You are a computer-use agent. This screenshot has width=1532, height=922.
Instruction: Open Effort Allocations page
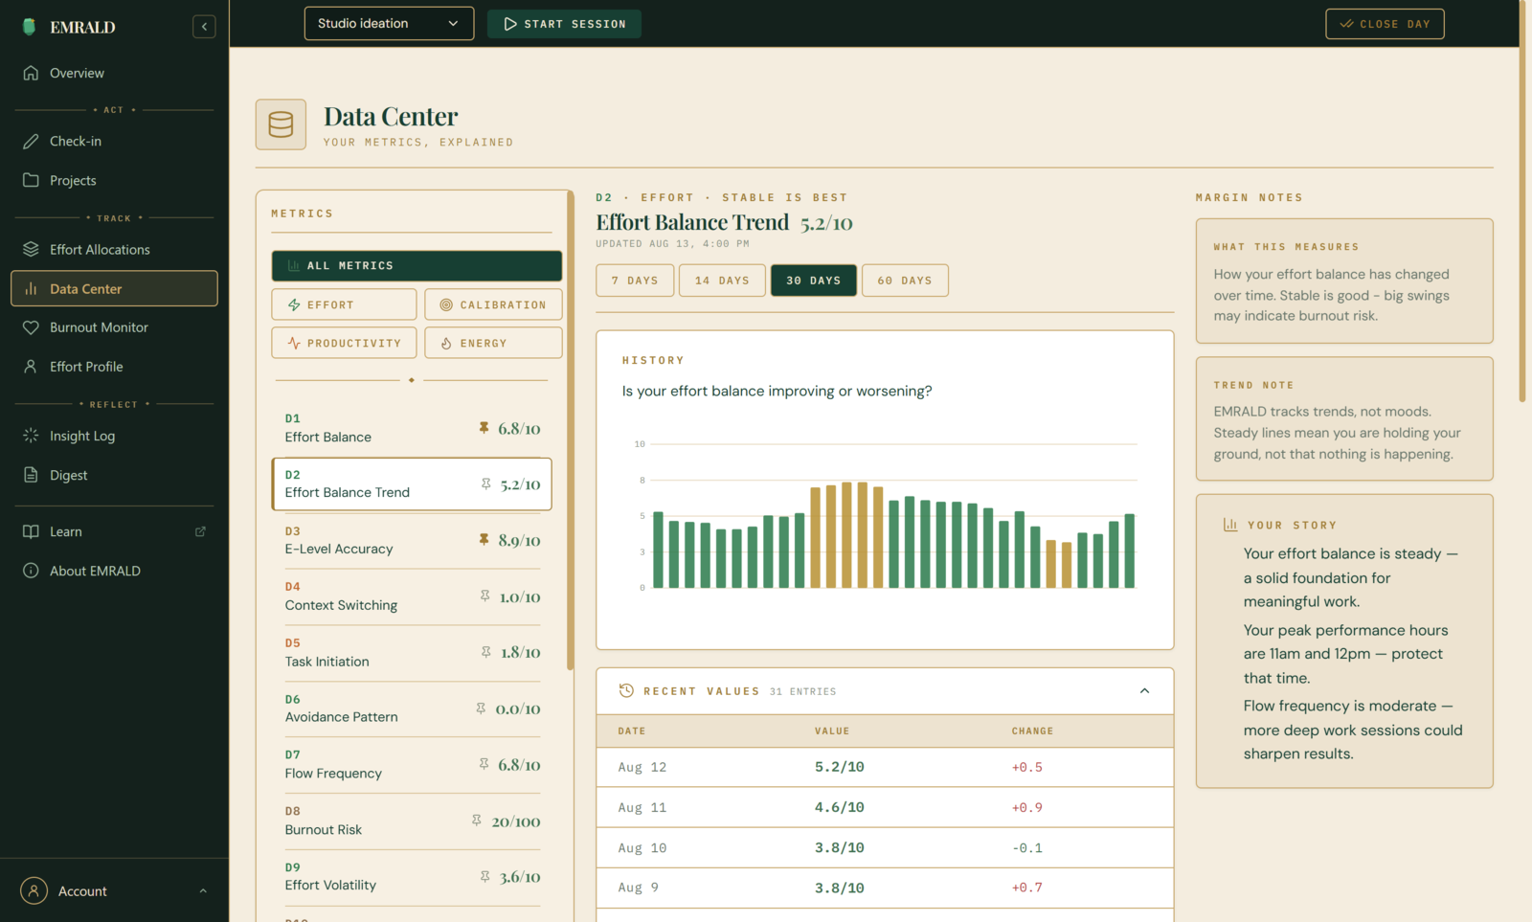pos(114,249)
